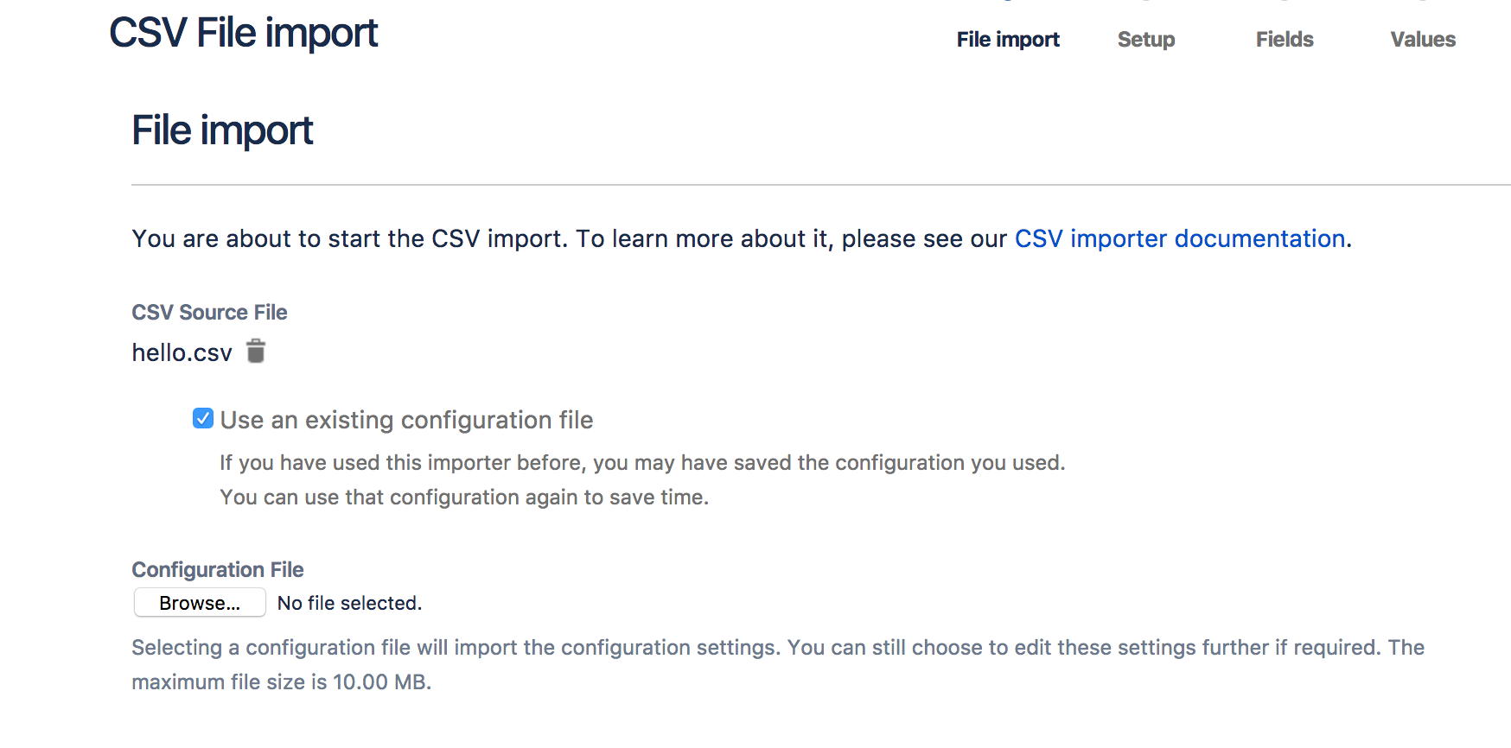Image resolution: width=1511 pixels, height=748 pixels.
Task: Click the 'If you have used this importer before' hint
Action: [x=642, y=463]
